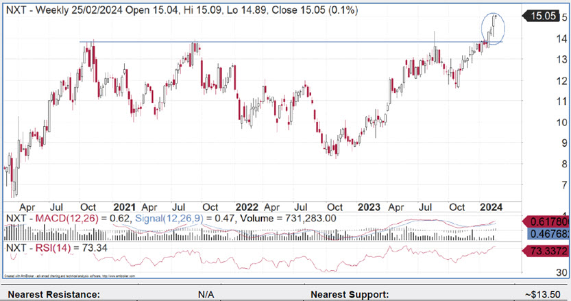Image resolution: width=571 pixels, height=301 pixels.
Task: Select the 'Close 15.05 (0.1%)' header text
Action: (x=315, y=10)
